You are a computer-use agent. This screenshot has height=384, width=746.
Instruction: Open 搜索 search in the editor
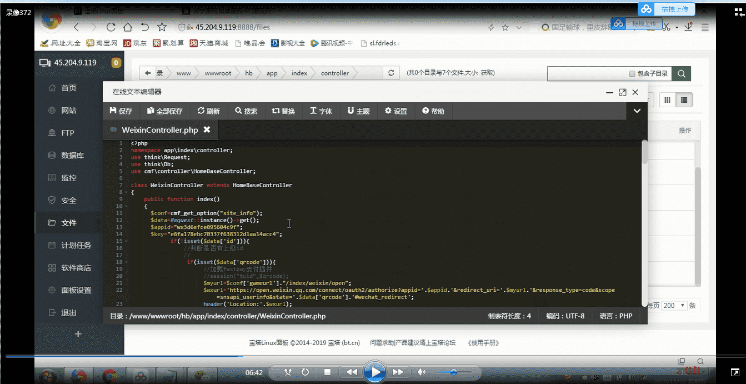tap(246, 111)
